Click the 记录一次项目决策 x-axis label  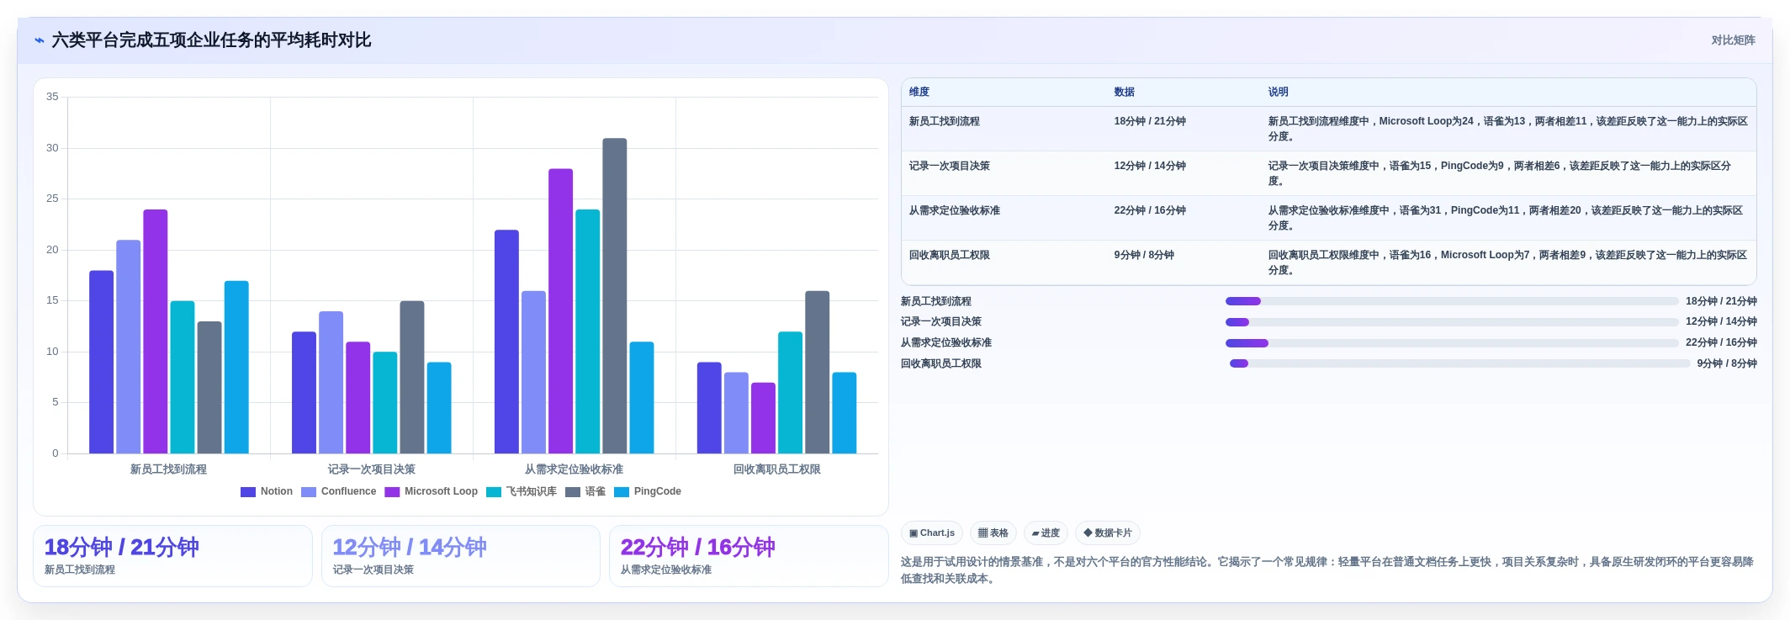click(x=371, y=469)
